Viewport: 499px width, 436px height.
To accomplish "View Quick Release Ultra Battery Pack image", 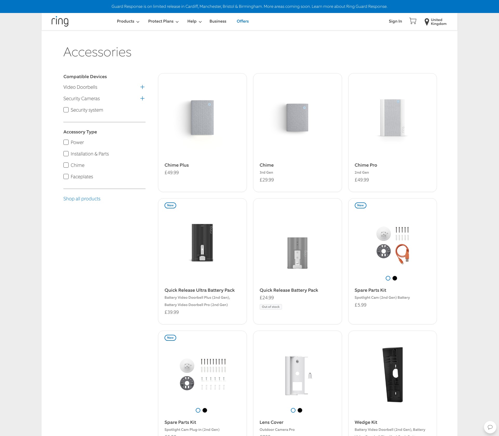I will coord(202,242).
